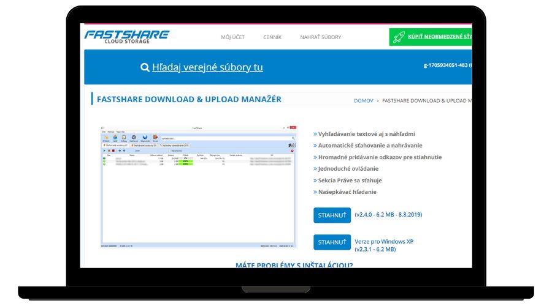Click KÚPIŤ NEOBMEDZENÉ green button
The image size is (552, 306).
(440, 37)
